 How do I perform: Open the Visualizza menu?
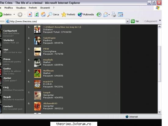tap(21, 8)
